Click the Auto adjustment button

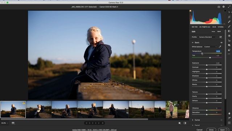coord(213,32)
